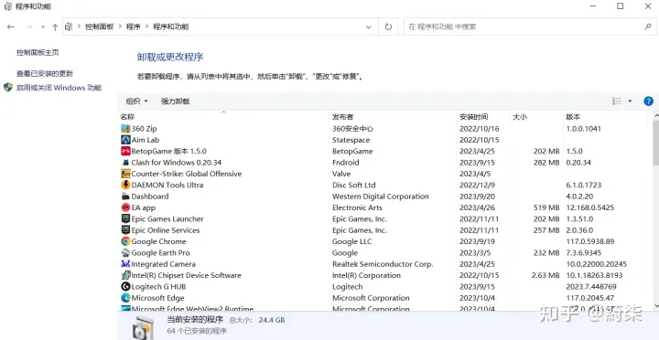Sort by the 发布者 column header
659x340 pixels.
pyautogui.click(x=393, y=117)
